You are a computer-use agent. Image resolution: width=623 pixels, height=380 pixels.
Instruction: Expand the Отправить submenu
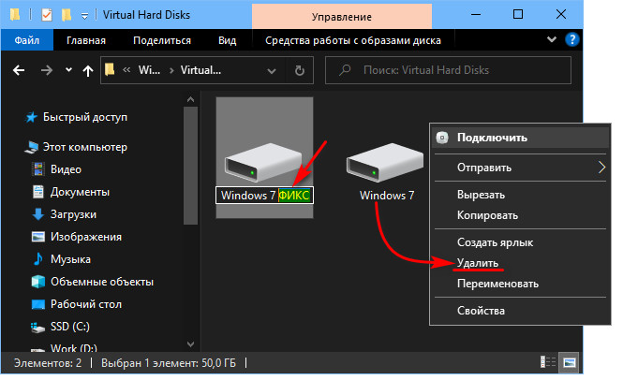pyautogui.click(x=520, y=168)
